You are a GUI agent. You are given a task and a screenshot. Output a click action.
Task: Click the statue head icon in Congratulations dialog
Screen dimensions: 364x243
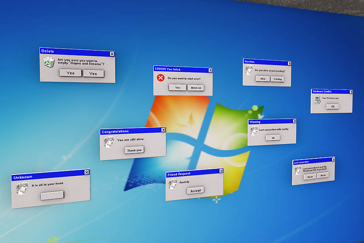tap(109, 142)
